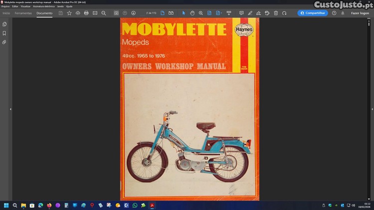This screenshot has width=374, height=210.
Task: Expand the left navigation pane arrow
Action: (10, 109)
